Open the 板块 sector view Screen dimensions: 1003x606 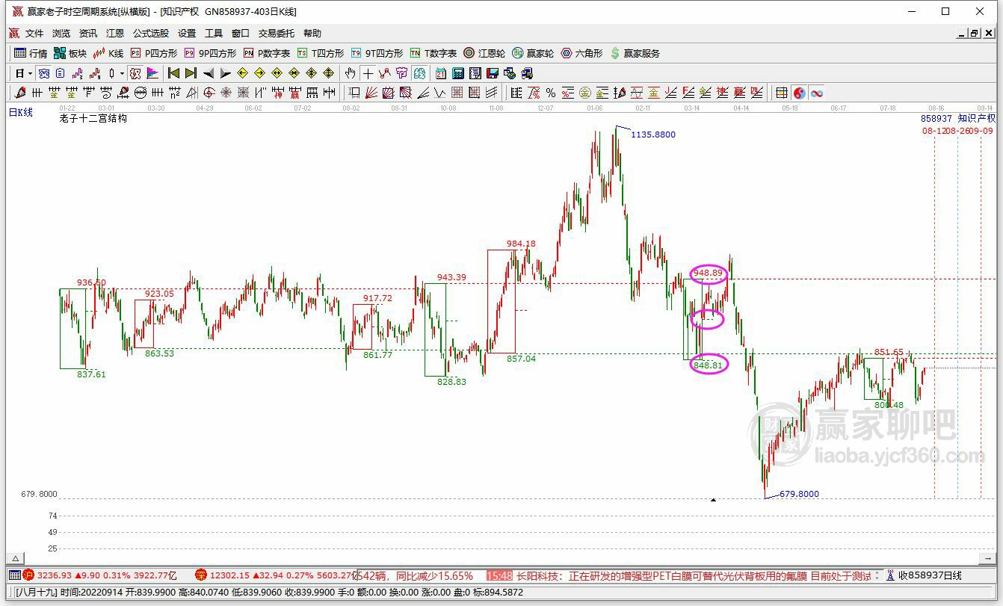(x=70, y=53)
